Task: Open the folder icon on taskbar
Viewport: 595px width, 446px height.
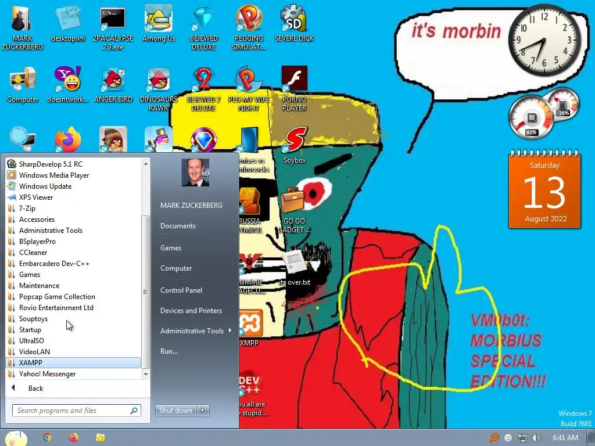Action: 101,438
